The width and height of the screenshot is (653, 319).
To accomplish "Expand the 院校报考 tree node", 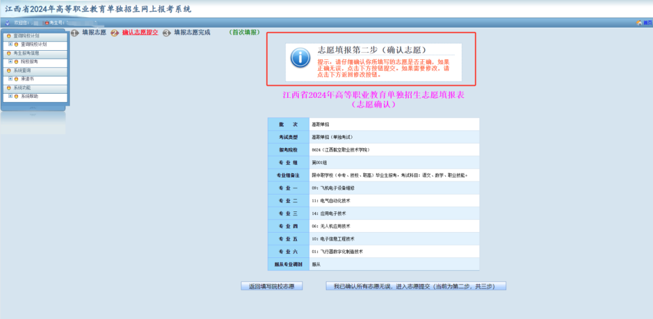I will (10, 61).
